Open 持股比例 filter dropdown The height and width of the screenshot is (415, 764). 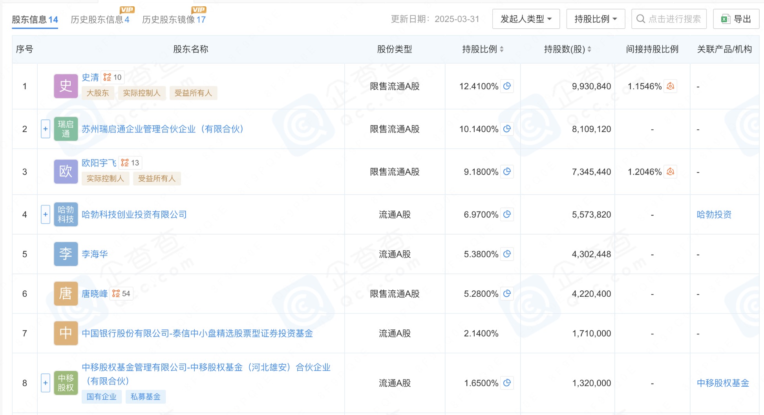pos(596,19)
